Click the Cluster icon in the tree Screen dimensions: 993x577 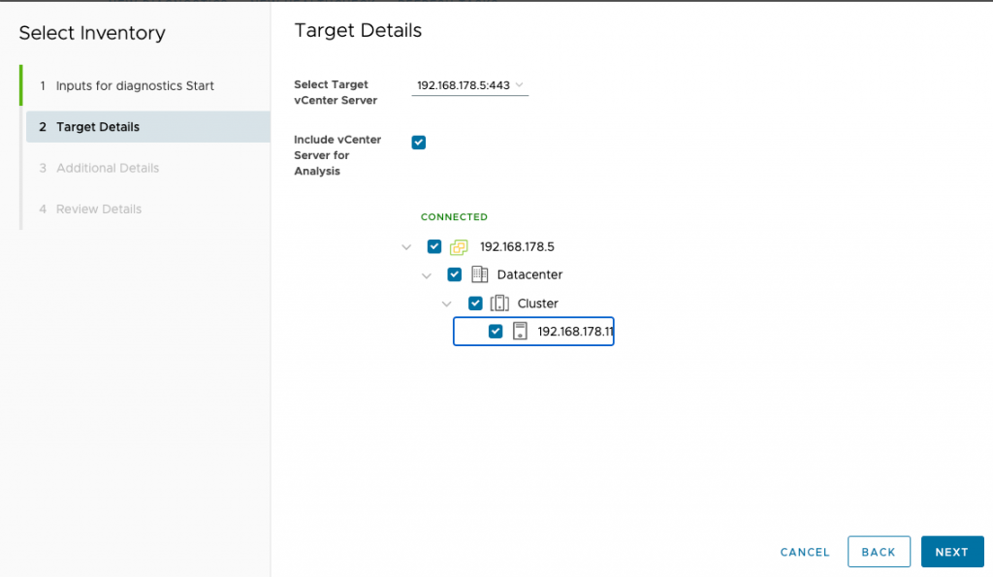pyautogui.click(x=499, y=303)
